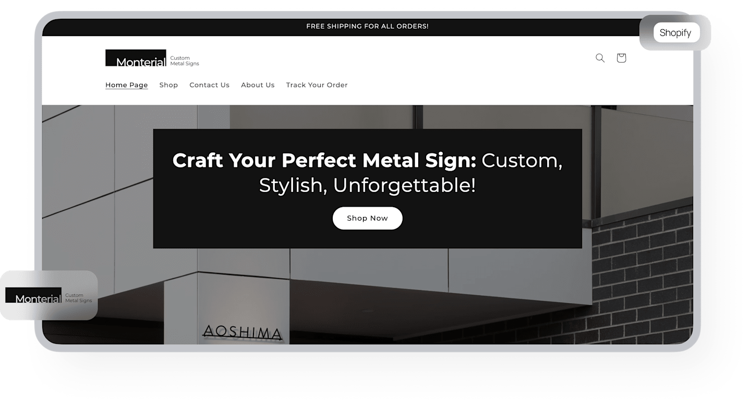Open the About Us page link
751x407 pixels.
(258, 85)
